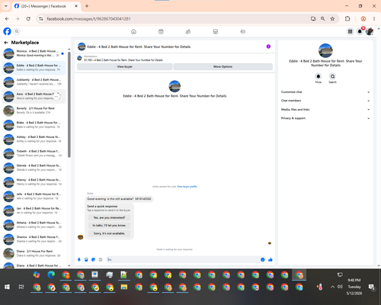Open Microsoft Edge from taskbar
This screenshot has width=381, height=305.
[x=51, y=274]
